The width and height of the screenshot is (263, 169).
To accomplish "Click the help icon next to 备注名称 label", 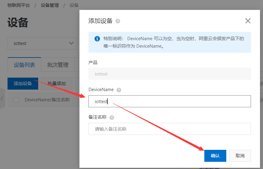I will coord(112,117).
